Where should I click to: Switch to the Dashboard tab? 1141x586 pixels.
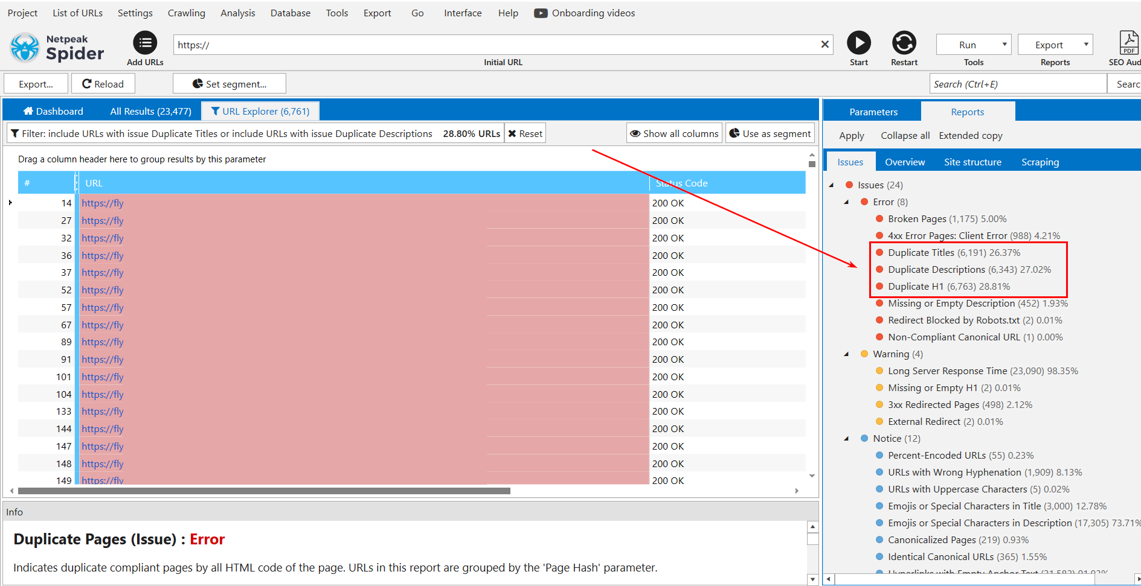click(53, 110)
